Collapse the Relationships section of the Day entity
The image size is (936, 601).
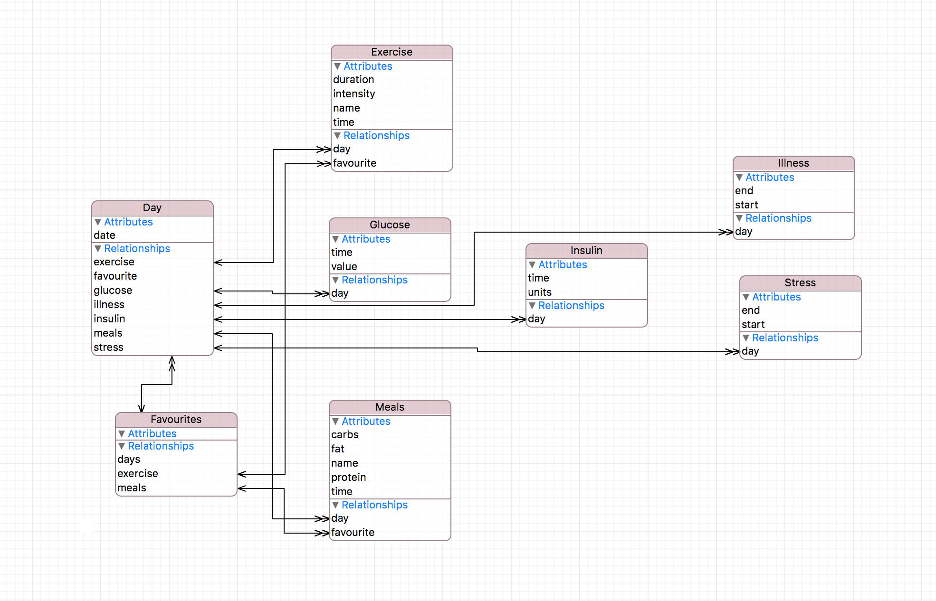[x=98, y=248]
